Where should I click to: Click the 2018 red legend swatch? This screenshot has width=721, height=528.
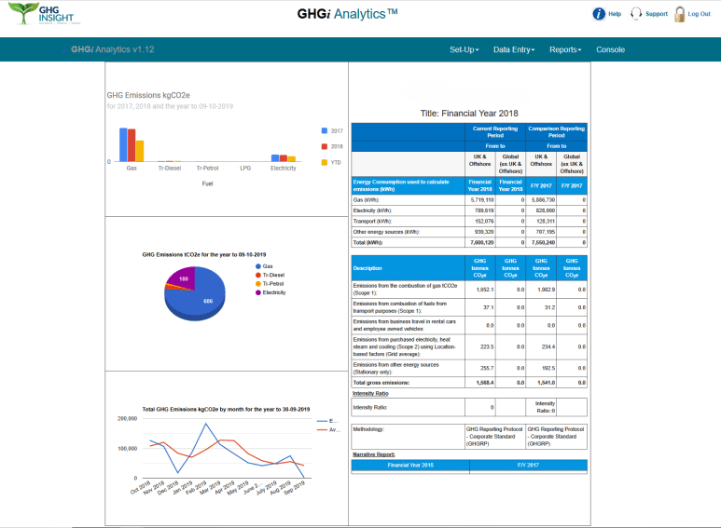(324, 146)
